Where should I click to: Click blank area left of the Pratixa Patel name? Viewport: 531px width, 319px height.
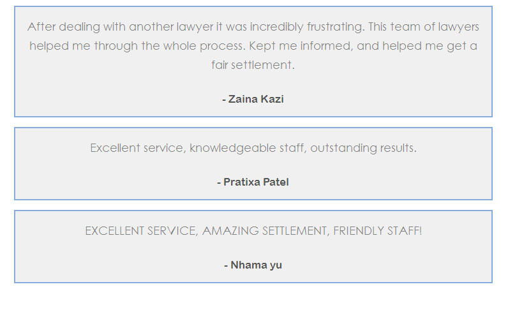click(x=115, y=182)
